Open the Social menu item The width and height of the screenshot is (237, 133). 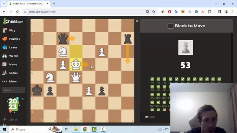pyautogui.click(x=10, y=73)
